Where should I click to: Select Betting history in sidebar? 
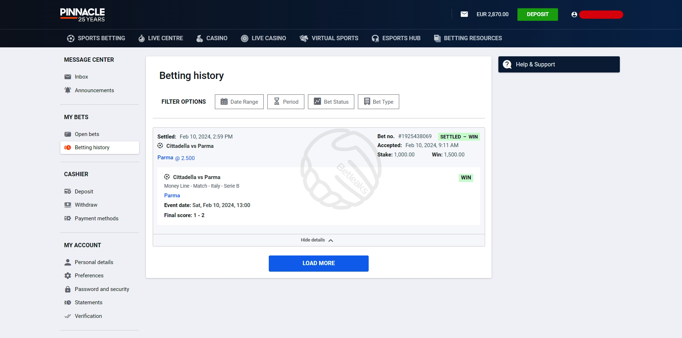pyautogui.click(x=100, y=147)
